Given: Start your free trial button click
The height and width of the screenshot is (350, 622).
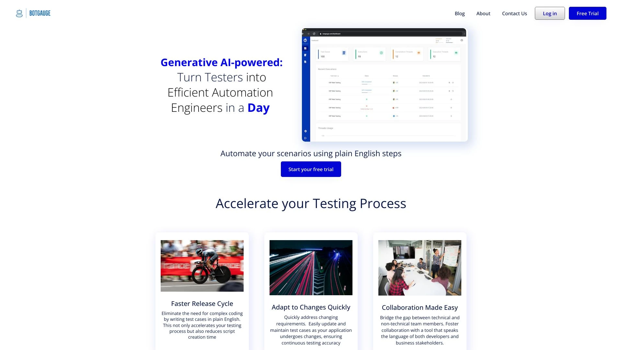Looking at the screenshot, I should coord(311,169).
